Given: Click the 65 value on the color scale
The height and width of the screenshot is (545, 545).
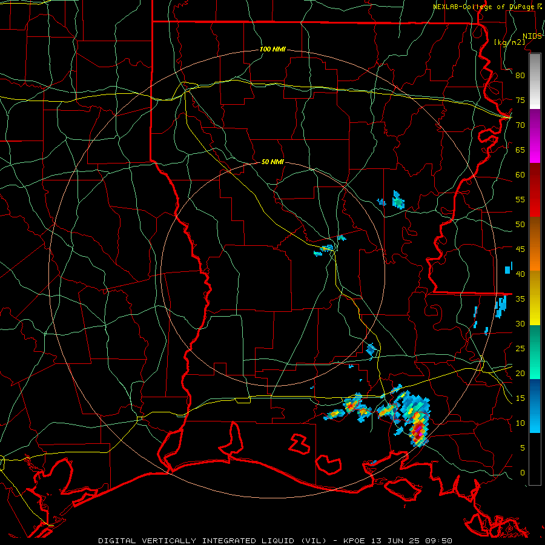Looking at the screenshot, I should 520,150.
